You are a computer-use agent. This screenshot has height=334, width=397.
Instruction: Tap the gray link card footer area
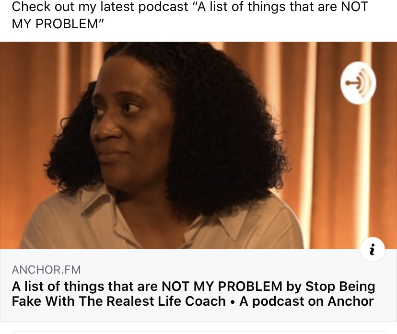tap(198, 286)
